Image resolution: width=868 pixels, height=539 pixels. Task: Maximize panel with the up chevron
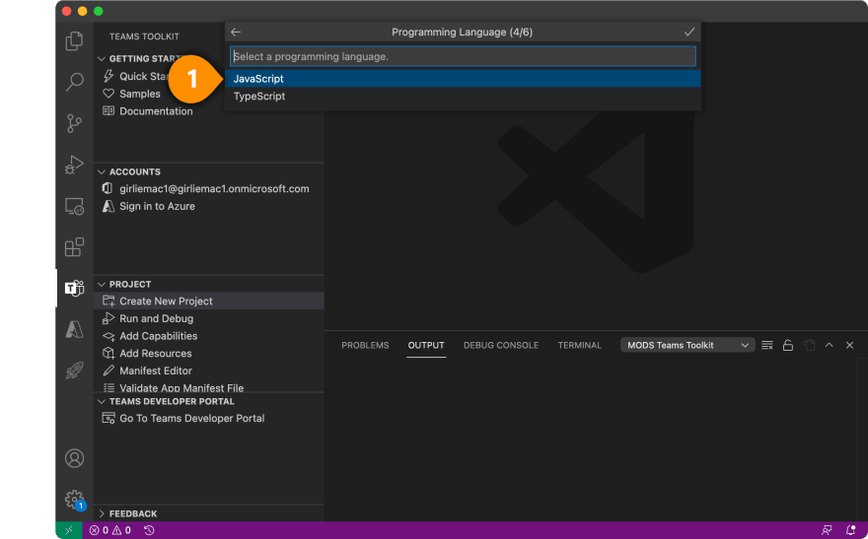[x=830, y=345]
